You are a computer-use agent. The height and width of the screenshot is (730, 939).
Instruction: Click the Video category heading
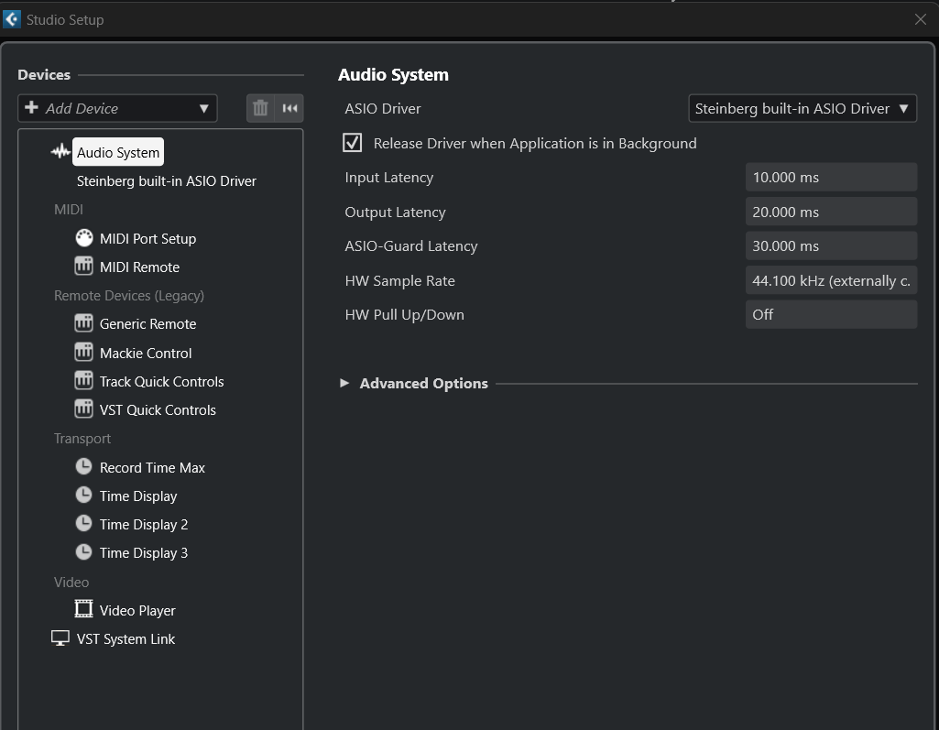pos(71,583)
